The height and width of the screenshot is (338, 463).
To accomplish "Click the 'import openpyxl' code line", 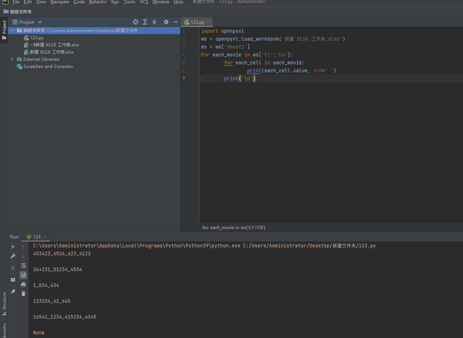I will point(223,31).
